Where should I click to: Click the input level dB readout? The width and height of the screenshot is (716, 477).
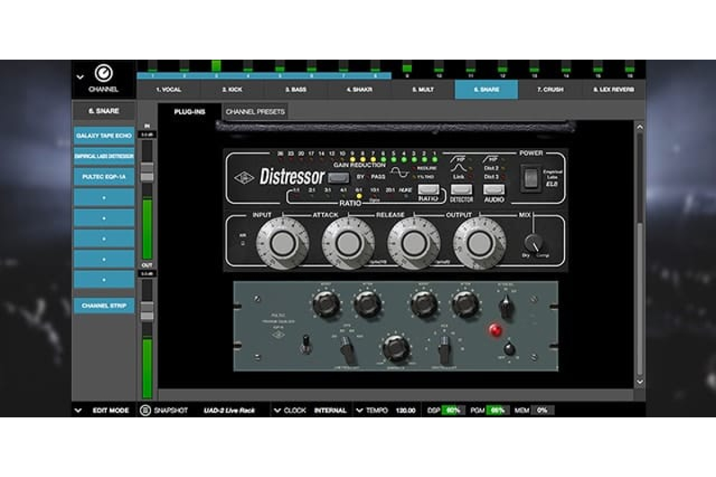tap(146, 135)
